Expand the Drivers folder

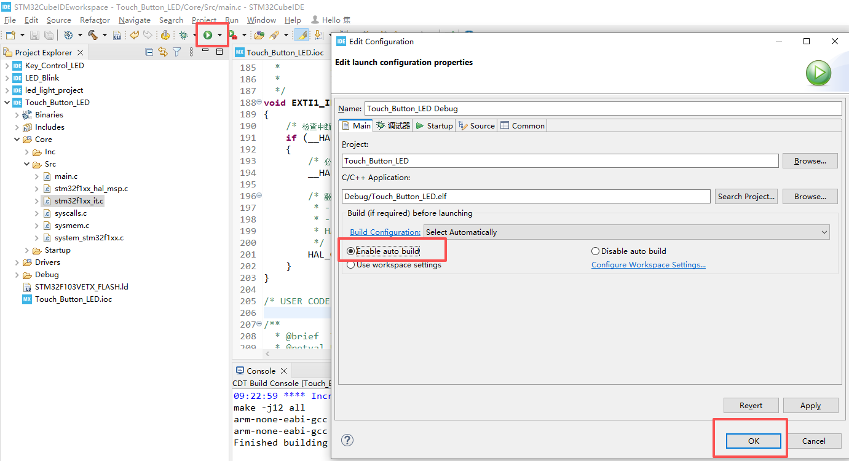tap(17, 262)
